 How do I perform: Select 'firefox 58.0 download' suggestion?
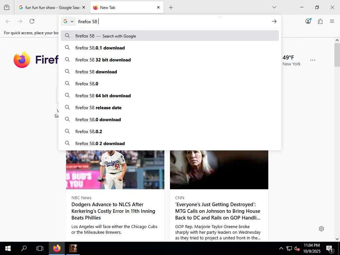(x=170, y=120)
